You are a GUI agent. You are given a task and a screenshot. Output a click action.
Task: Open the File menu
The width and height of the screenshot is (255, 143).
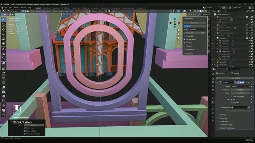pyautogui.click(x=6, y=8)
